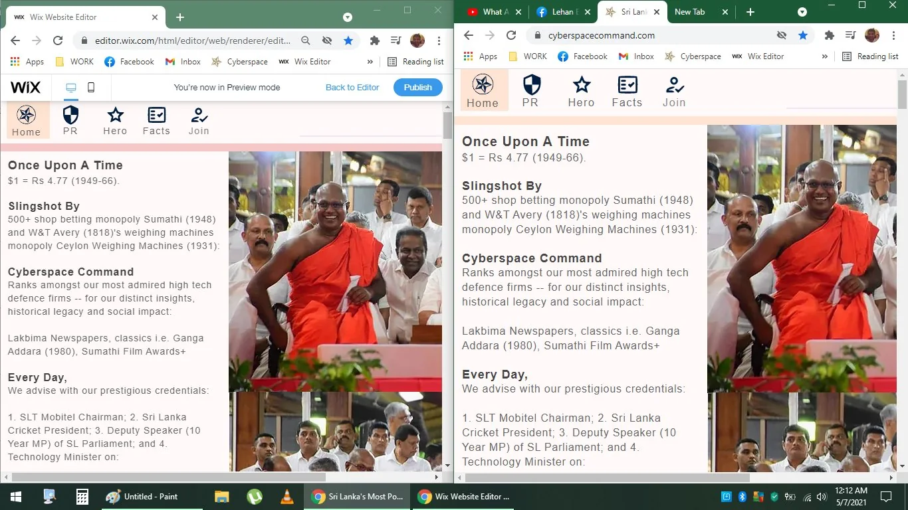Expand bookmarks overflow chevron in cyberspacecommand window

click(x=825, y=56)
